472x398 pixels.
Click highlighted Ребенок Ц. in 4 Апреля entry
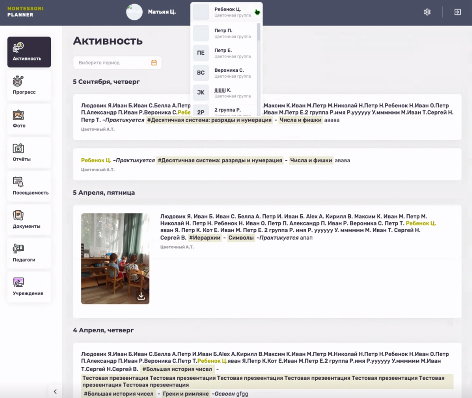click(212, 361)
